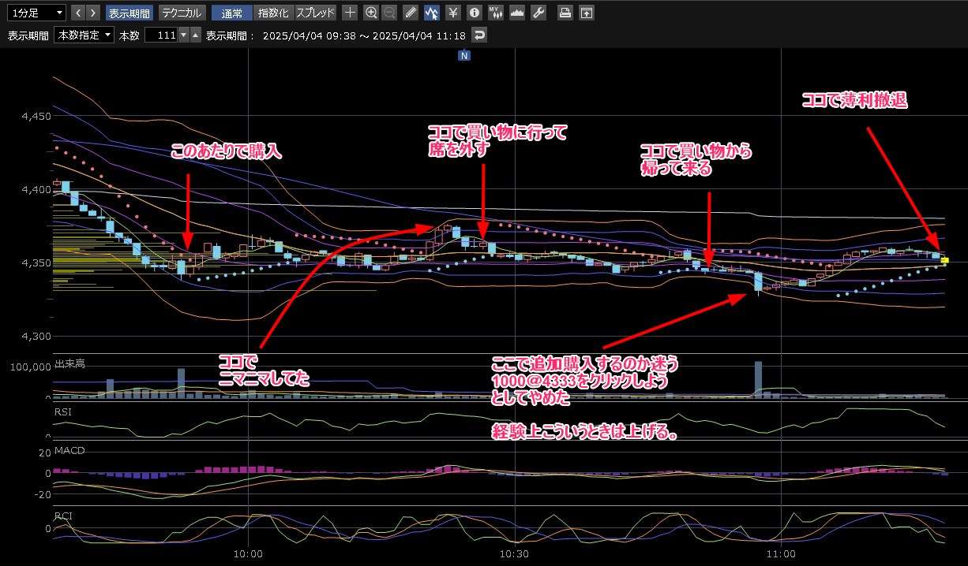Switch to スプレッド chart mode
Screen dimensions: 968x566
click(315, 13)
